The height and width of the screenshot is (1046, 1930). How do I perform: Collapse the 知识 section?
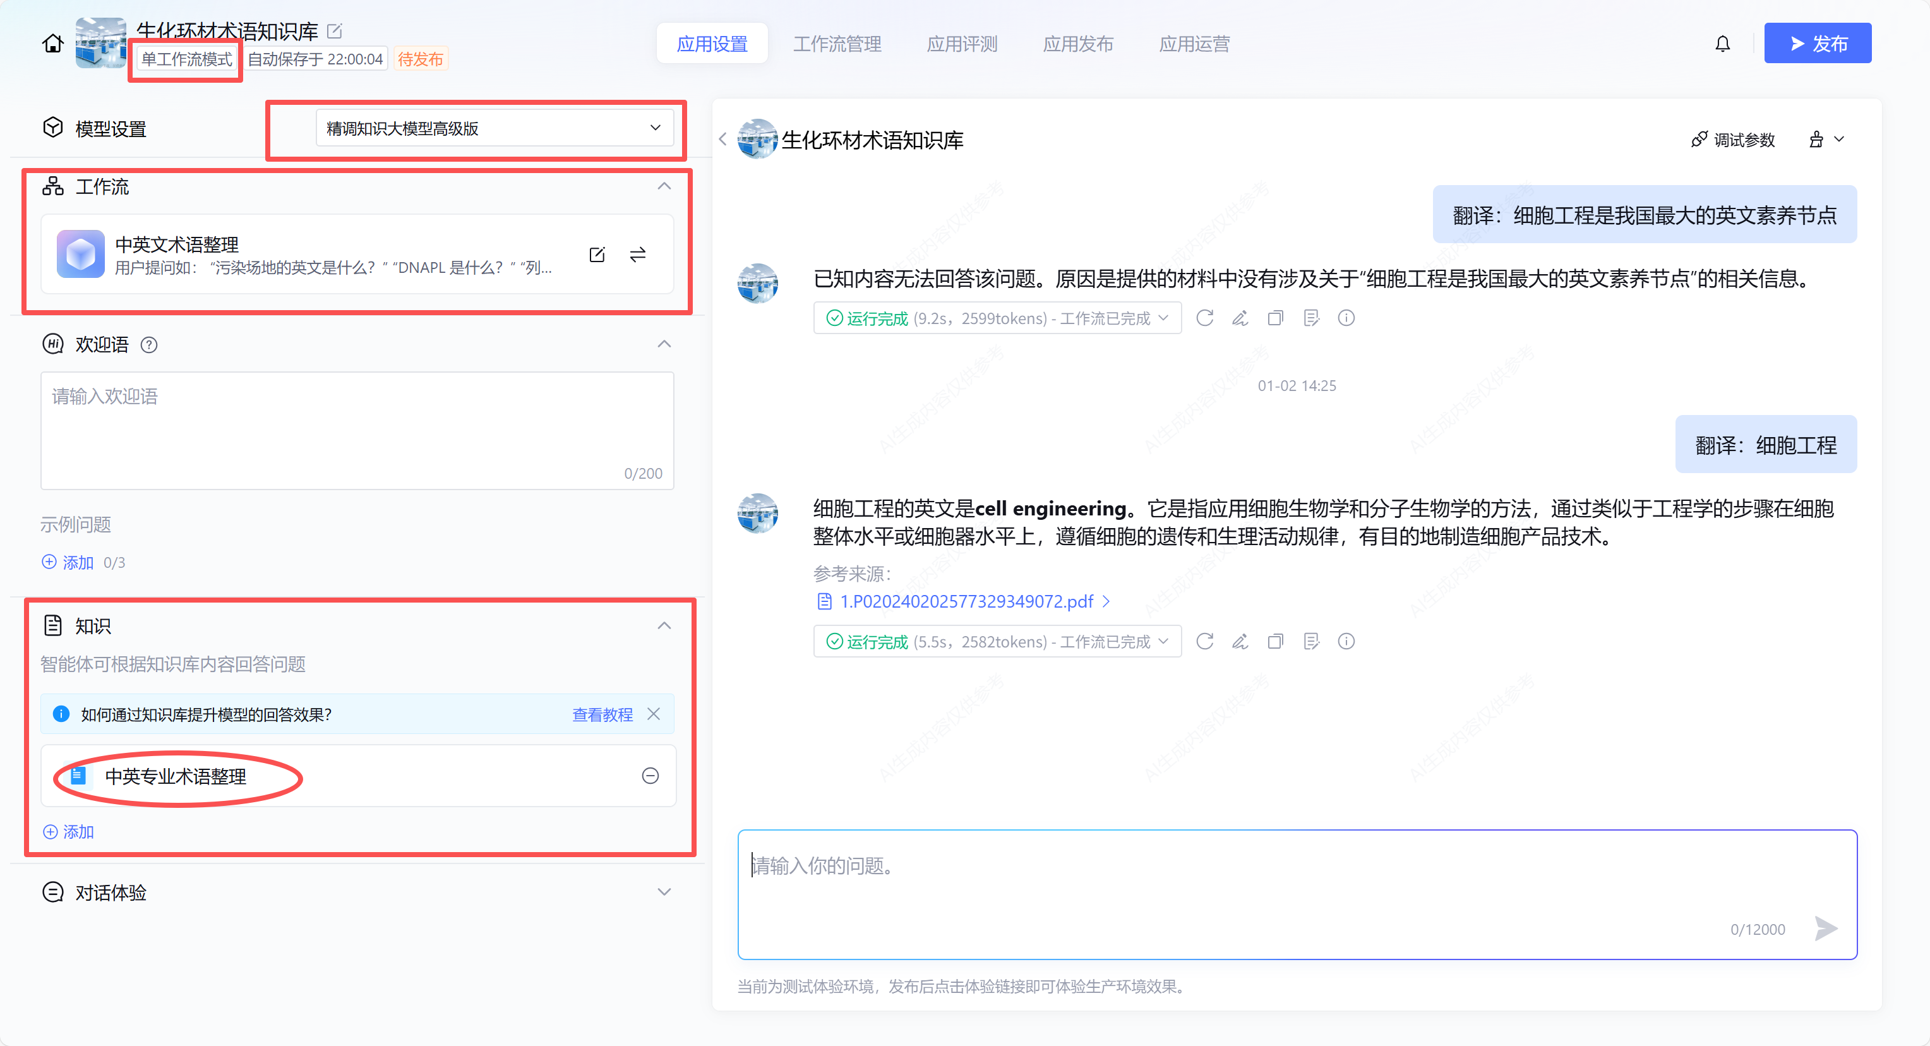coord(664,626)
